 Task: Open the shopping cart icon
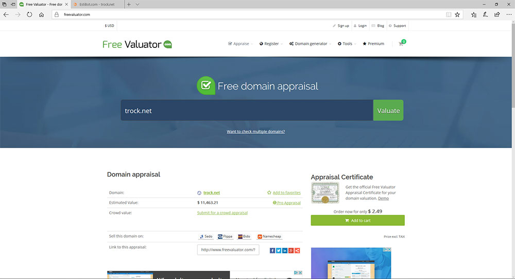point(401,43)
